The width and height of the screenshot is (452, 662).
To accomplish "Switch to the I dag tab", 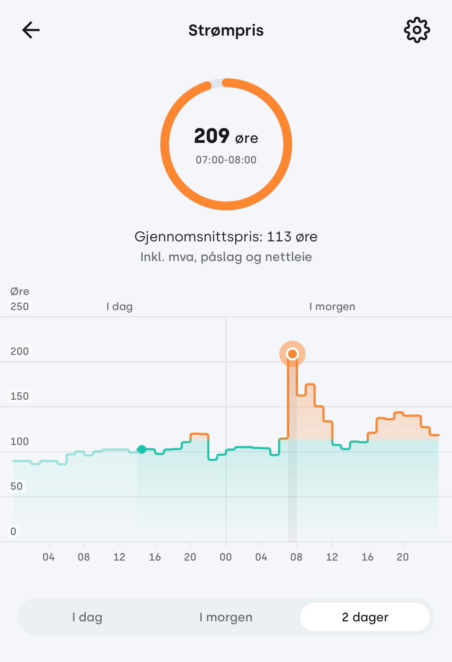I will [x=87, y=617].
